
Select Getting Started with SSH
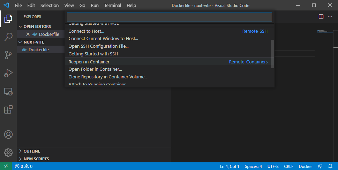[x=168, y=54]
